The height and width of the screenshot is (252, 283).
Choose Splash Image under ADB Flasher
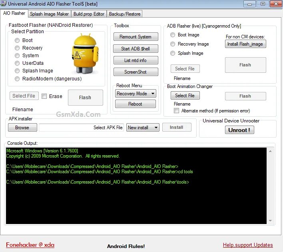click(173, 53)
